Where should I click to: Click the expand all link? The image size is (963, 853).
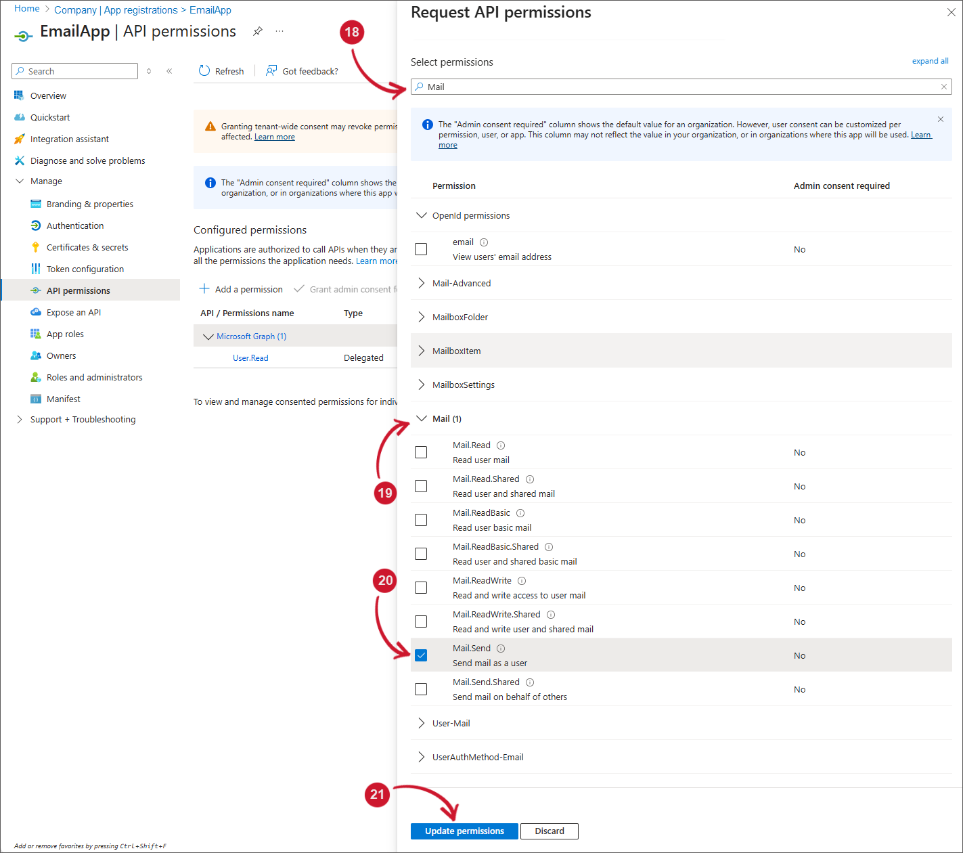930,61
